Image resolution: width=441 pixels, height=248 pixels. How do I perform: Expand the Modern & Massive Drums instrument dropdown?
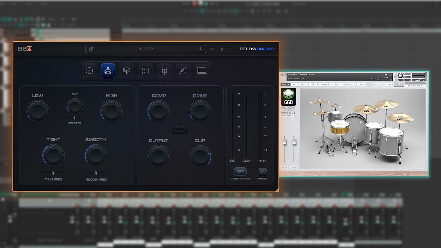[x=288, y=74]
